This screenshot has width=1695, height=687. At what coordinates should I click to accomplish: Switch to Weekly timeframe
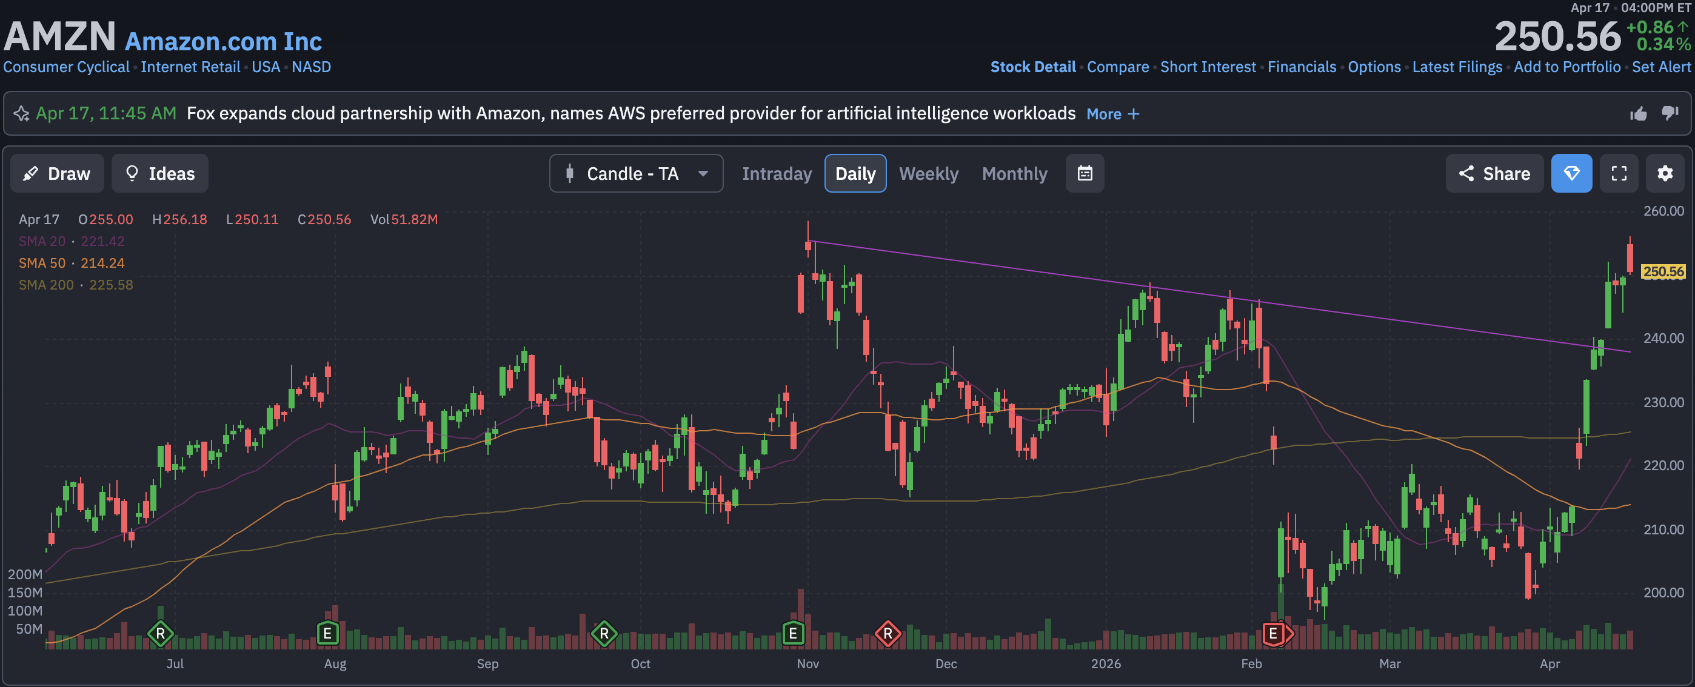pos(929,173)
